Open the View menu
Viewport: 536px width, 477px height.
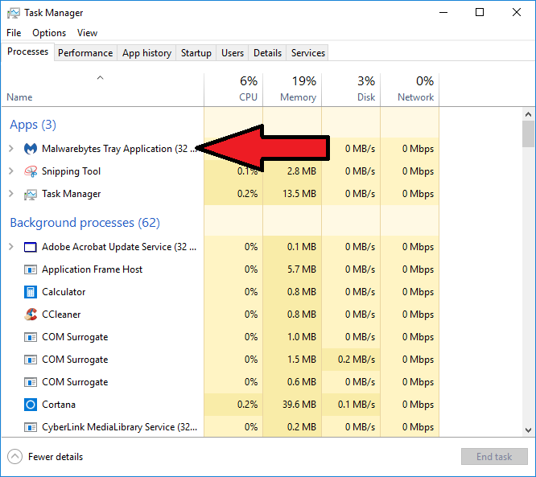point(87,33)
